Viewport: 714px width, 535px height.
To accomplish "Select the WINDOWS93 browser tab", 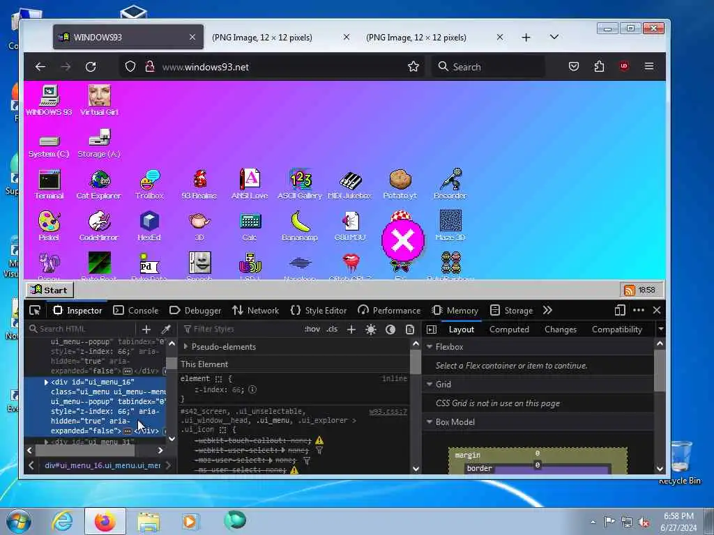I will tap(128, 38).
